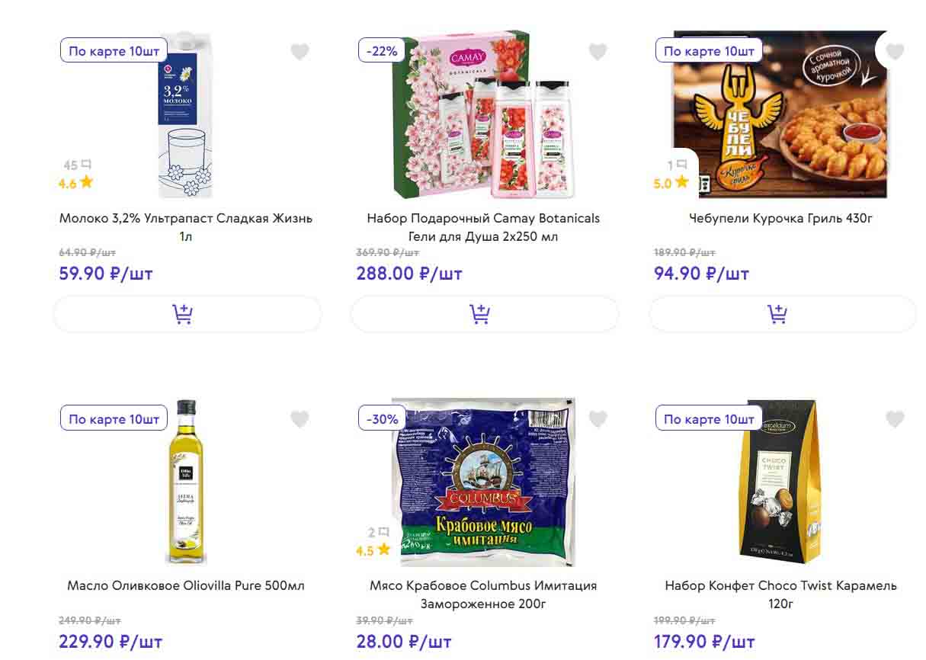Favorite the Oliovilla Pure olive oil

coord(300,419)
